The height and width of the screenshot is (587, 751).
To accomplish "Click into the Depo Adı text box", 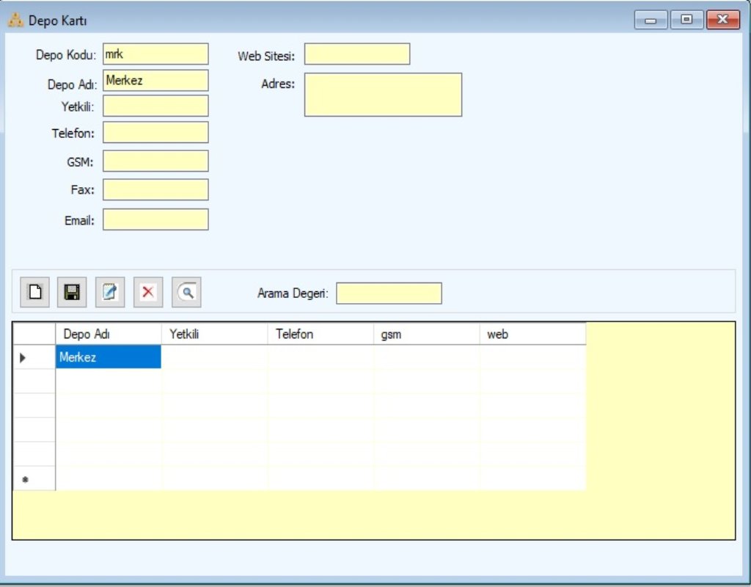I will [x=155, y=81].
